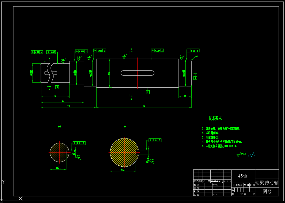Viewport: 285px width, 203px height.
Task: Select the hatched B-B cross-section circle
Action: (x=124, y=152)
